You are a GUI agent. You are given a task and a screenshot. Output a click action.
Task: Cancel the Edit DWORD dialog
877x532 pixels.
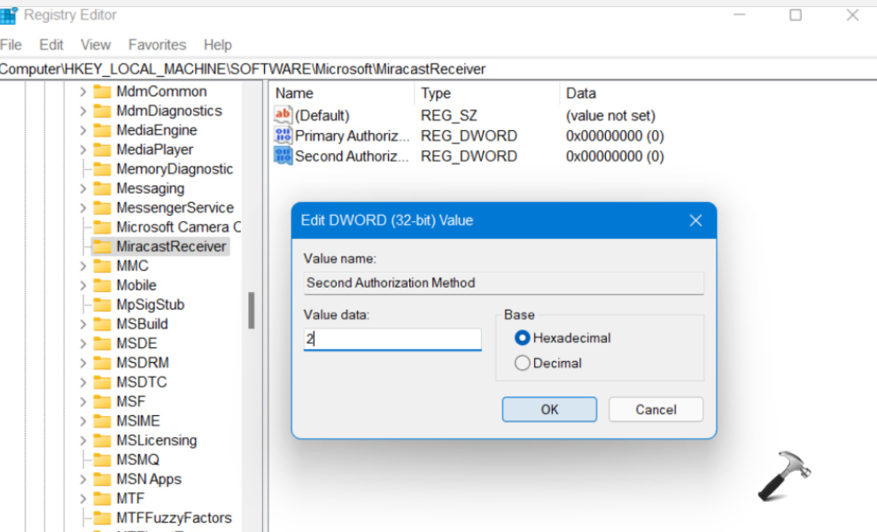coord(656,409)
